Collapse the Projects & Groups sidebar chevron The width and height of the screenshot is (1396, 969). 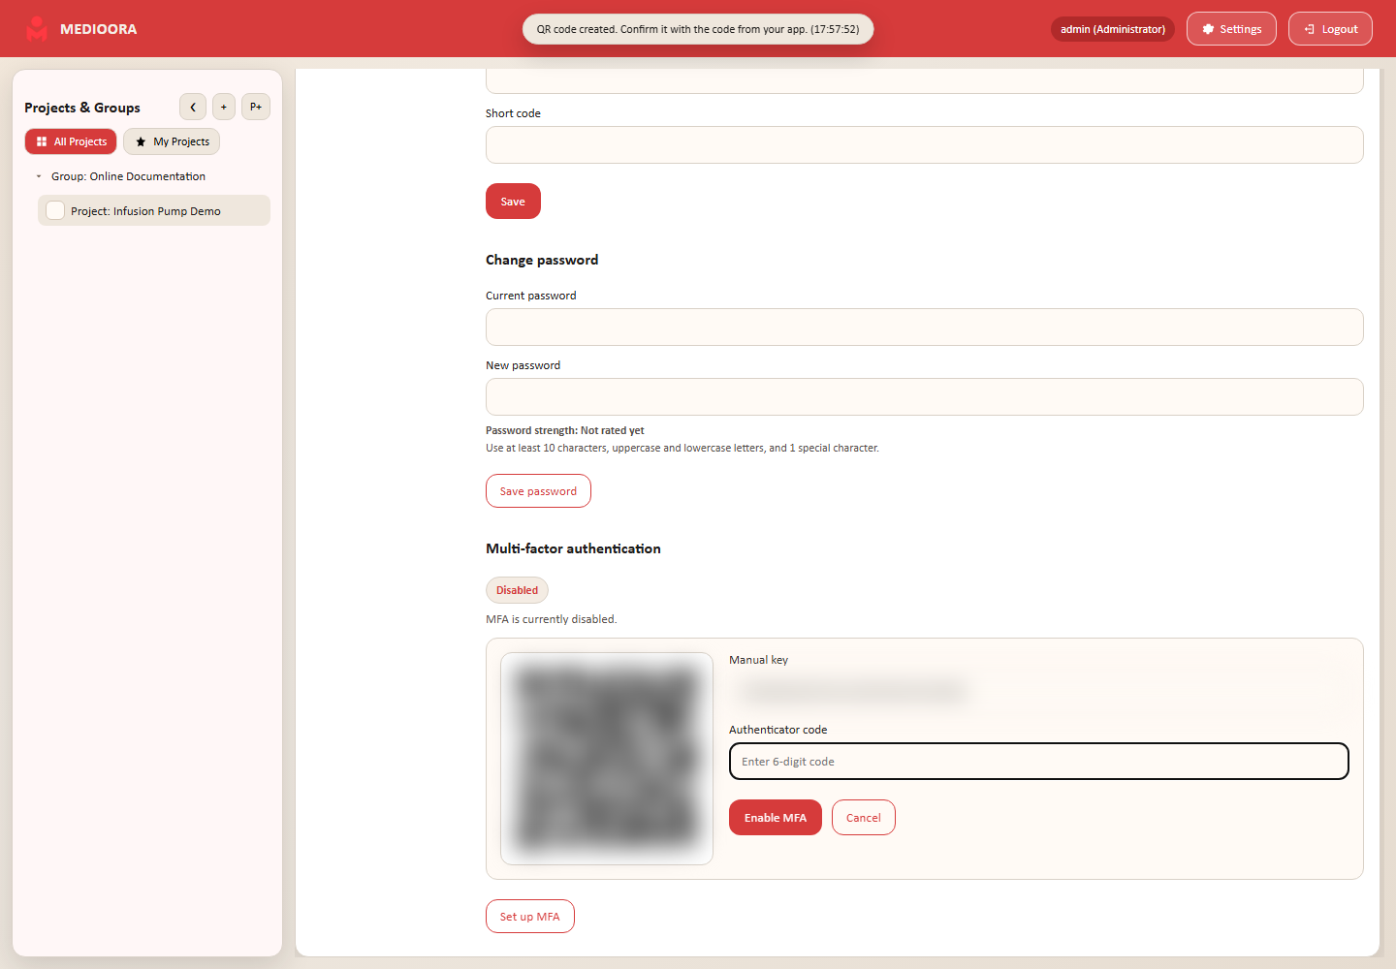[193, 107]
